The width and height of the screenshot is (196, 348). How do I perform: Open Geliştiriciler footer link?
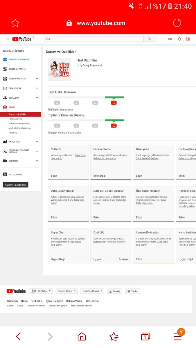tap(93, 301)
